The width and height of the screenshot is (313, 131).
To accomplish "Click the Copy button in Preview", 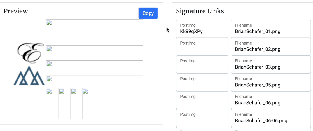I will 148,13.
